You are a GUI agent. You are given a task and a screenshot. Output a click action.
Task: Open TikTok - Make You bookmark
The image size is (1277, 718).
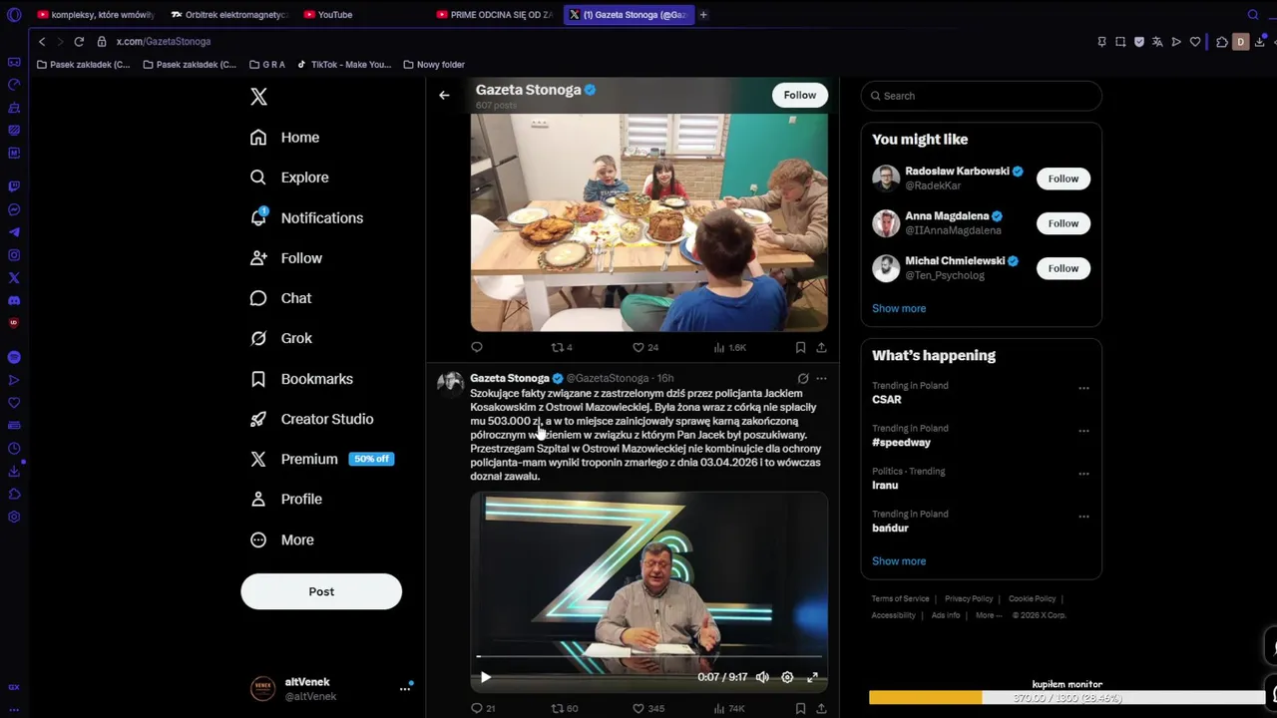pos(344,65)
